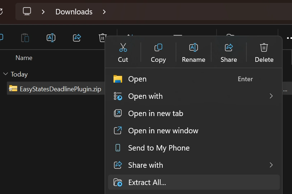This screenshot has width=292, height=194.
Task: Expand the Open with submenu
Action: click(x=271, y=96)
